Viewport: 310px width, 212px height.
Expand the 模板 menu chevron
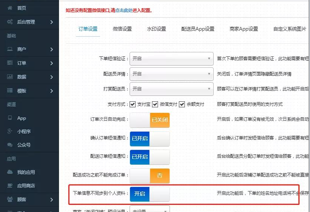tap(52, 91)
